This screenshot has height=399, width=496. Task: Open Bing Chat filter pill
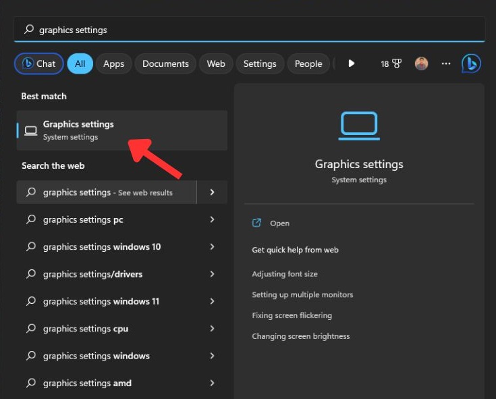coord(39,63)
